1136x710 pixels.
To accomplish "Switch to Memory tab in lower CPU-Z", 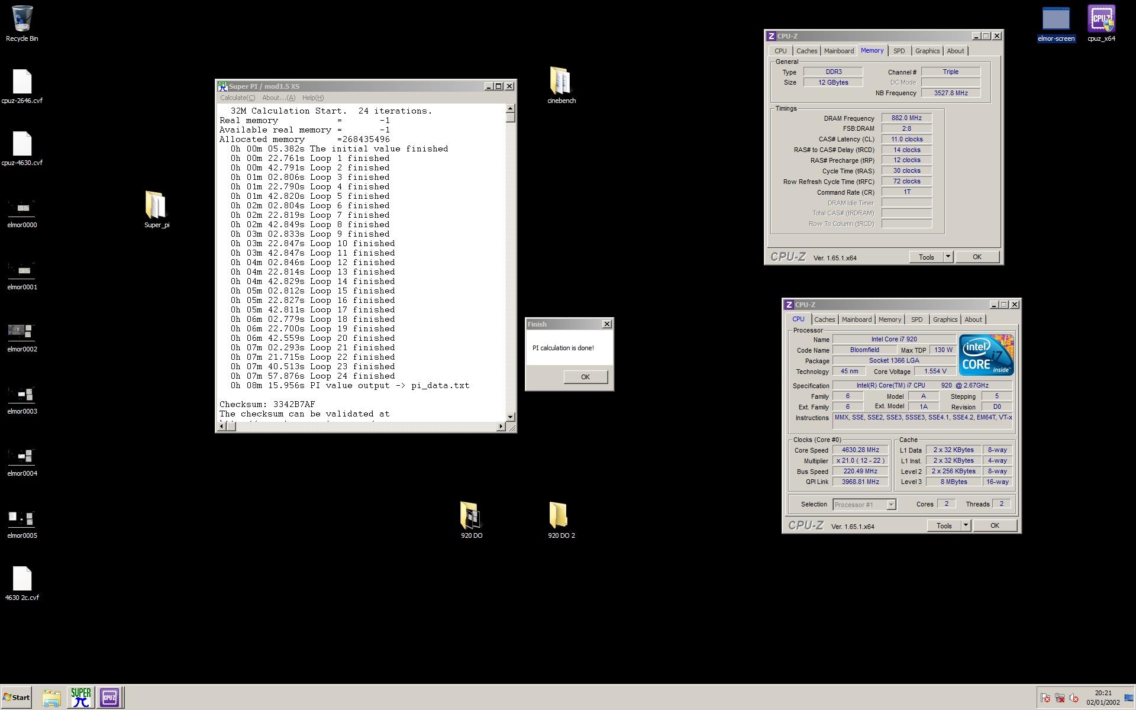I will pos(890,319).
